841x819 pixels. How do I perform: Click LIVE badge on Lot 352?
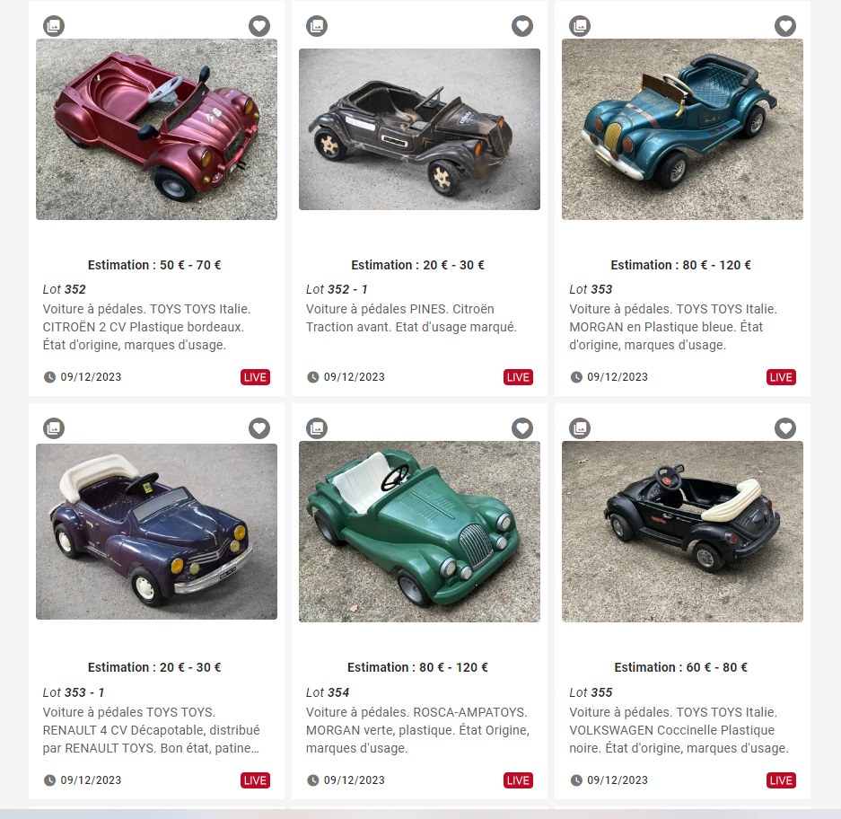pos(255,377)
